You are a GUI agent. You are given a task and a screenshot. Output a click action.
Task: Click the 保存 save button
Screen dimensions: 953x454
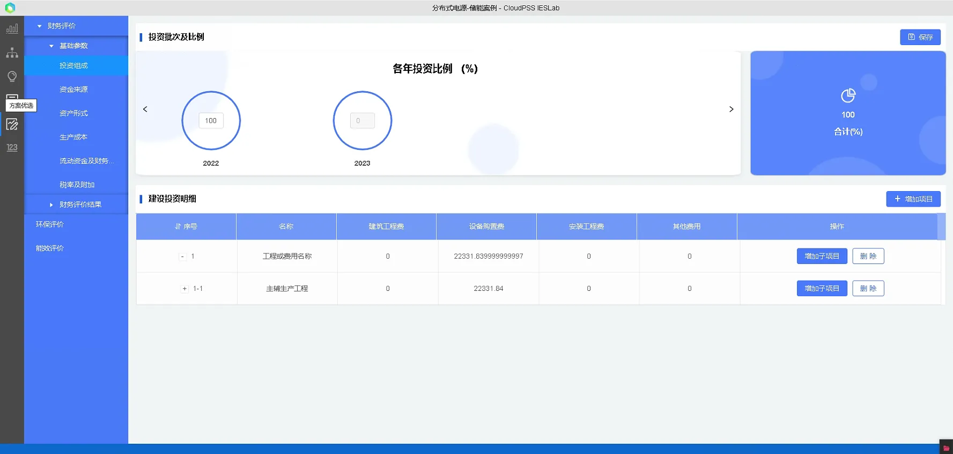click(920, 37)
